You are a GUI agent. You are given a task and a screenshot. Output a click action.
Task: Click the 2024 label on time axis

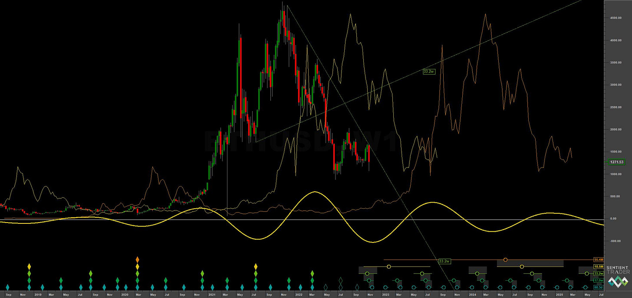click(472, 295)
